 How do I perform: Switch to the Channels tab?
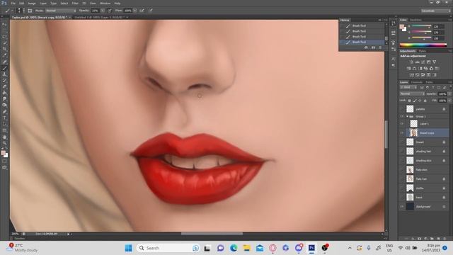click(x=416, y=82)
